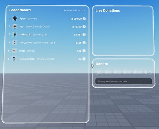Click M4k4yd3n's avatar thumbnail
159x129 pixels.
[15, 34]
